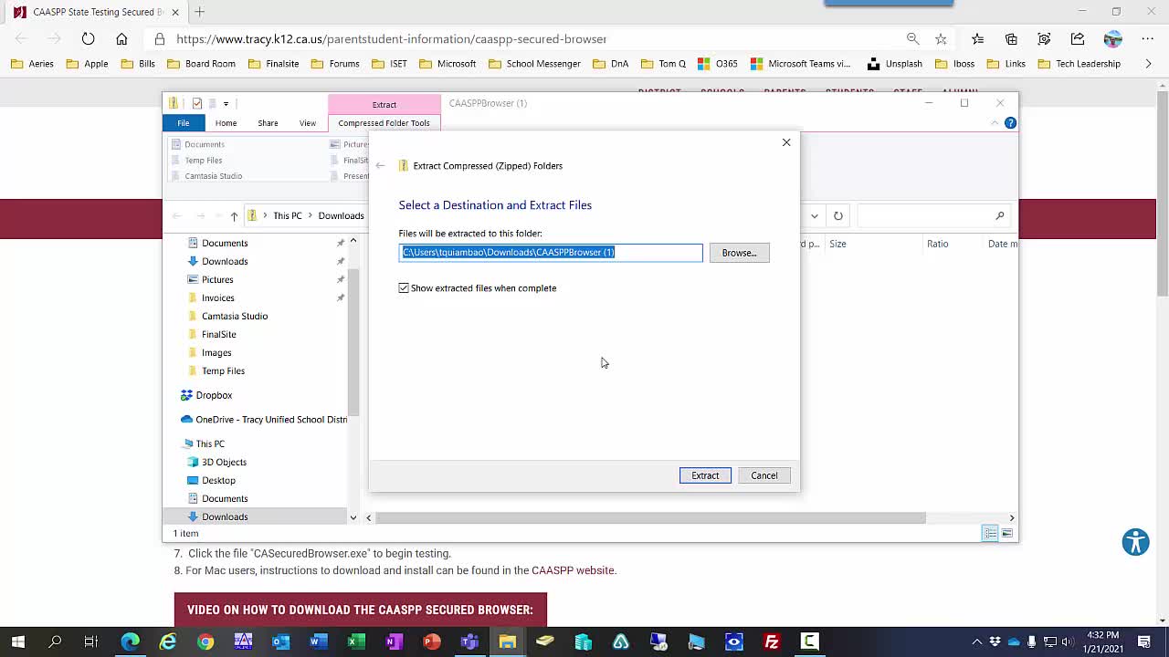Open the website accessibility icon
The height and width of the screenshot is (657, 1169).
pyautogui.click(x=1135, y=542)
